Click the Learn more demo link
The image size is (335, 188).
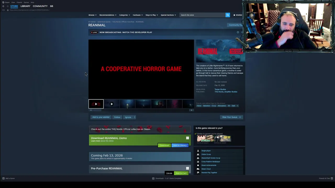pos(96,141)
